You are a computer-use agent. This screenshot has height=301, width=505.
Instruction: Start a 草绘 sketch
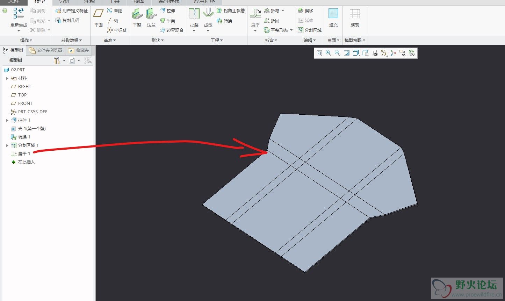[115, 11]
